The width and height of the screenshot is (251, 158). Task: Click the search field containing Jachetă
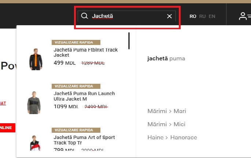(127, 16)
